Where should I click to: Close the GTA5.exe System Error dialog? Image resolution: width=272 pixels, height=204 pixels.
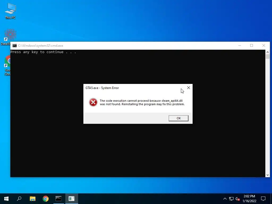(189, 88)
